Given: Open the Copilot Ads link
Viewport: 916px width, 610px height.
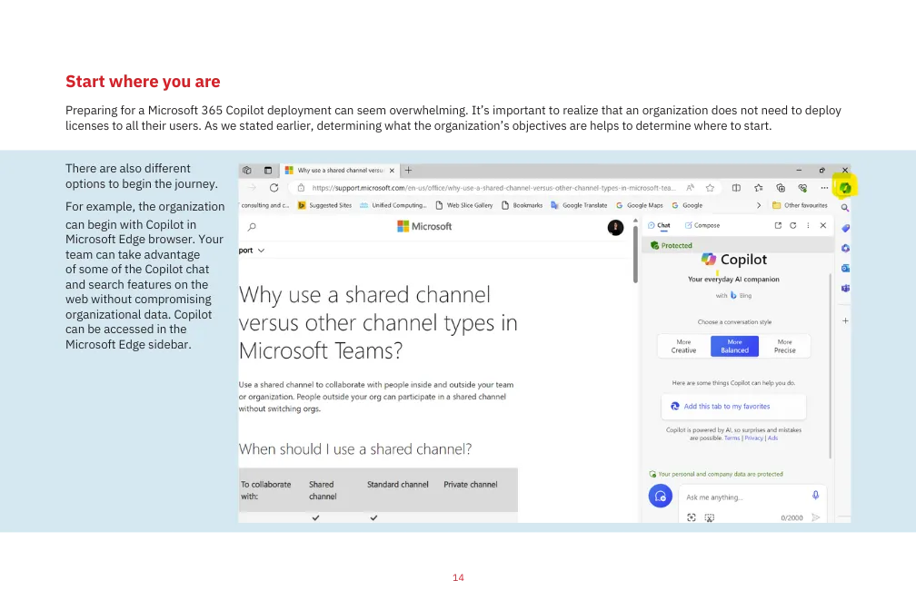Looking at the screenshot, I should tap(772, 438).
